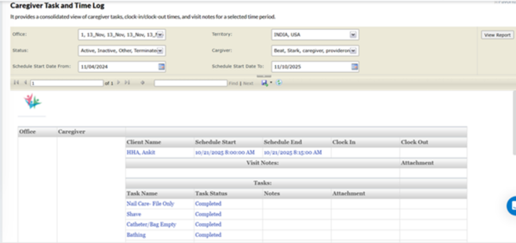Open the blue chat widget bubble
Image resolution: width=516 pixels, height=243 pixels.
coord(511,206)
